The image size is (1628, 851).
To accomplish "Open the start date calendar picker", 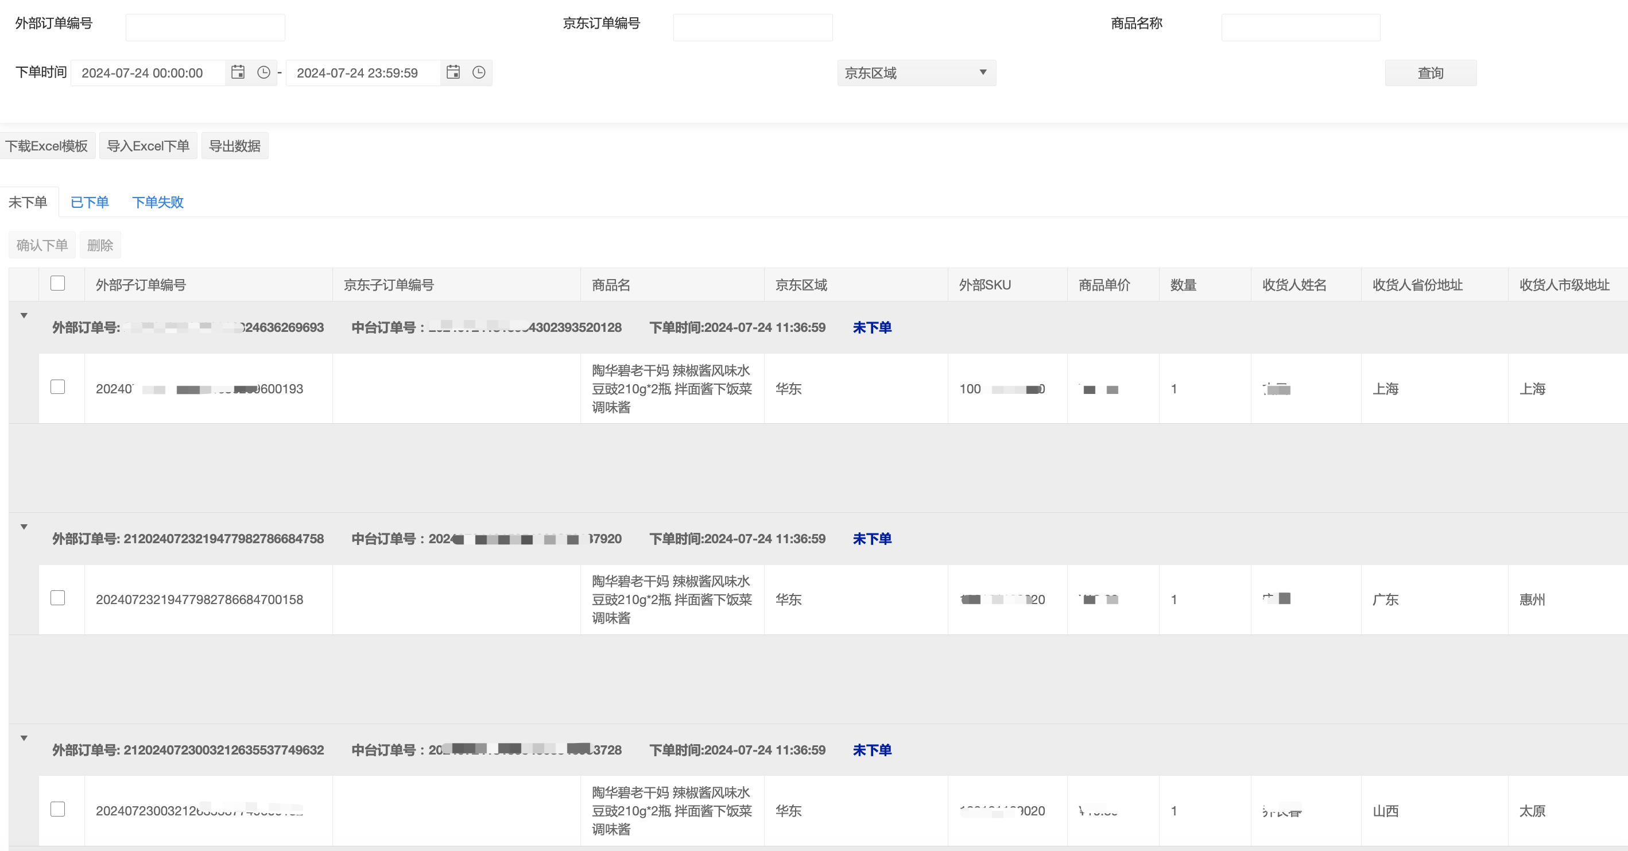I will [x=238, y=72].
